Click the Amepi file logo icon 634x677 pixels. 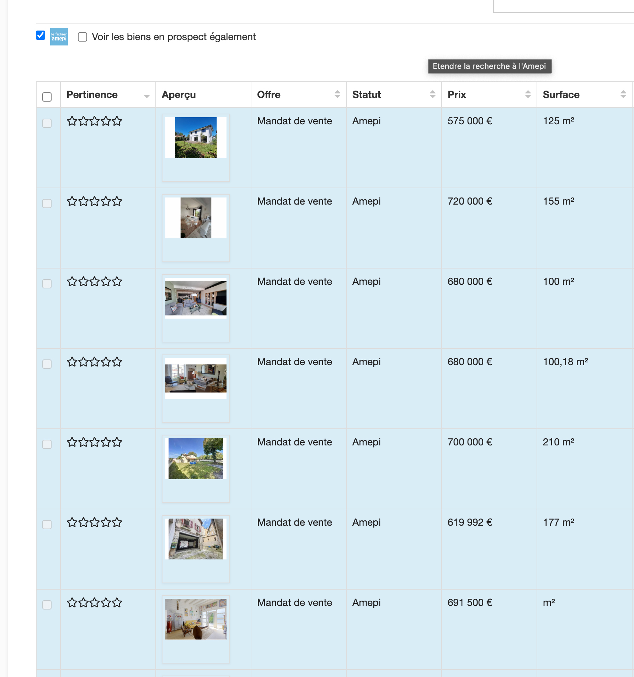coord(59,37)
